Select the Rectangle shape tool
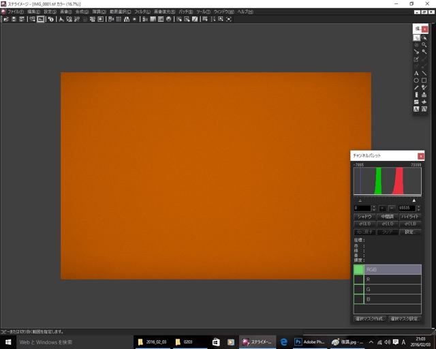 424,80
